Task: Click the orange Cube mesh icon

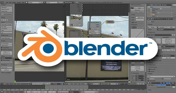Action: tap(151, 15)
